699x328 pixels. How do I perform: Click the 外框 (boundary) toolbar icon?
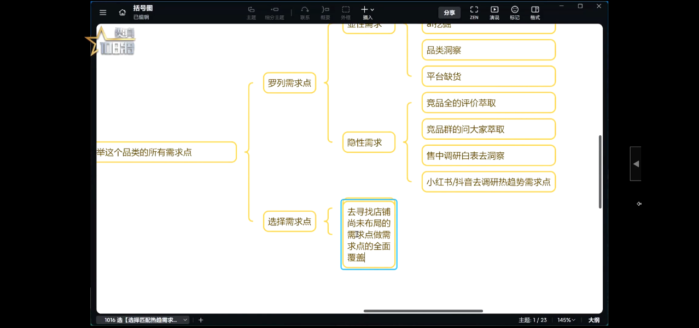click(x=346, y=13)
